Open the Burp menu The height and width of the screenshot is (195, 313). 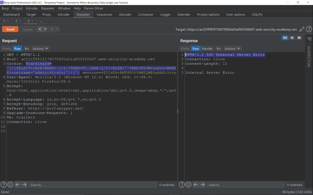click(x=5, y=8)
